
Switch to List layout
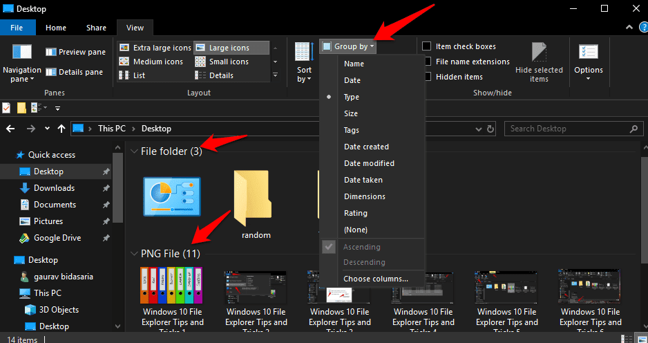(132, 75)
